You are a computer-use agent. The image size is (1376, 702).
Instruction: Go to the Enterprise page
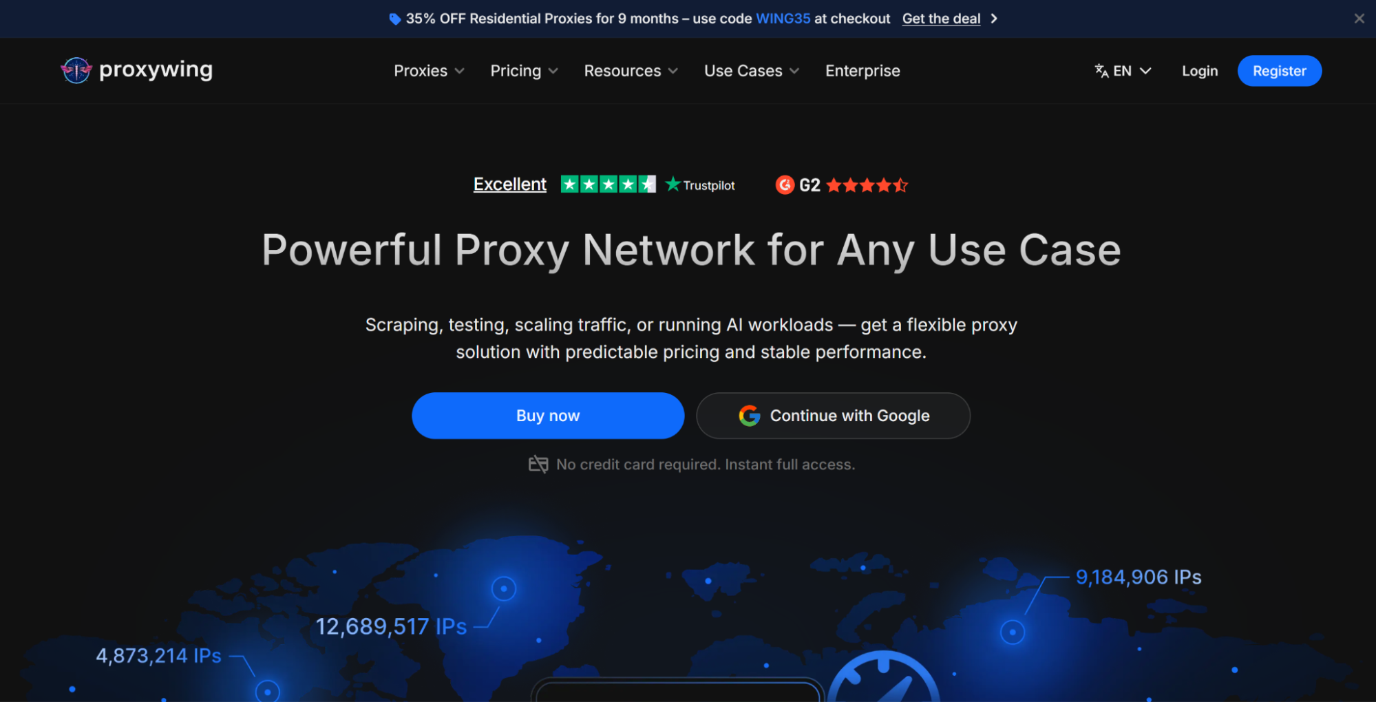[862, 71]
